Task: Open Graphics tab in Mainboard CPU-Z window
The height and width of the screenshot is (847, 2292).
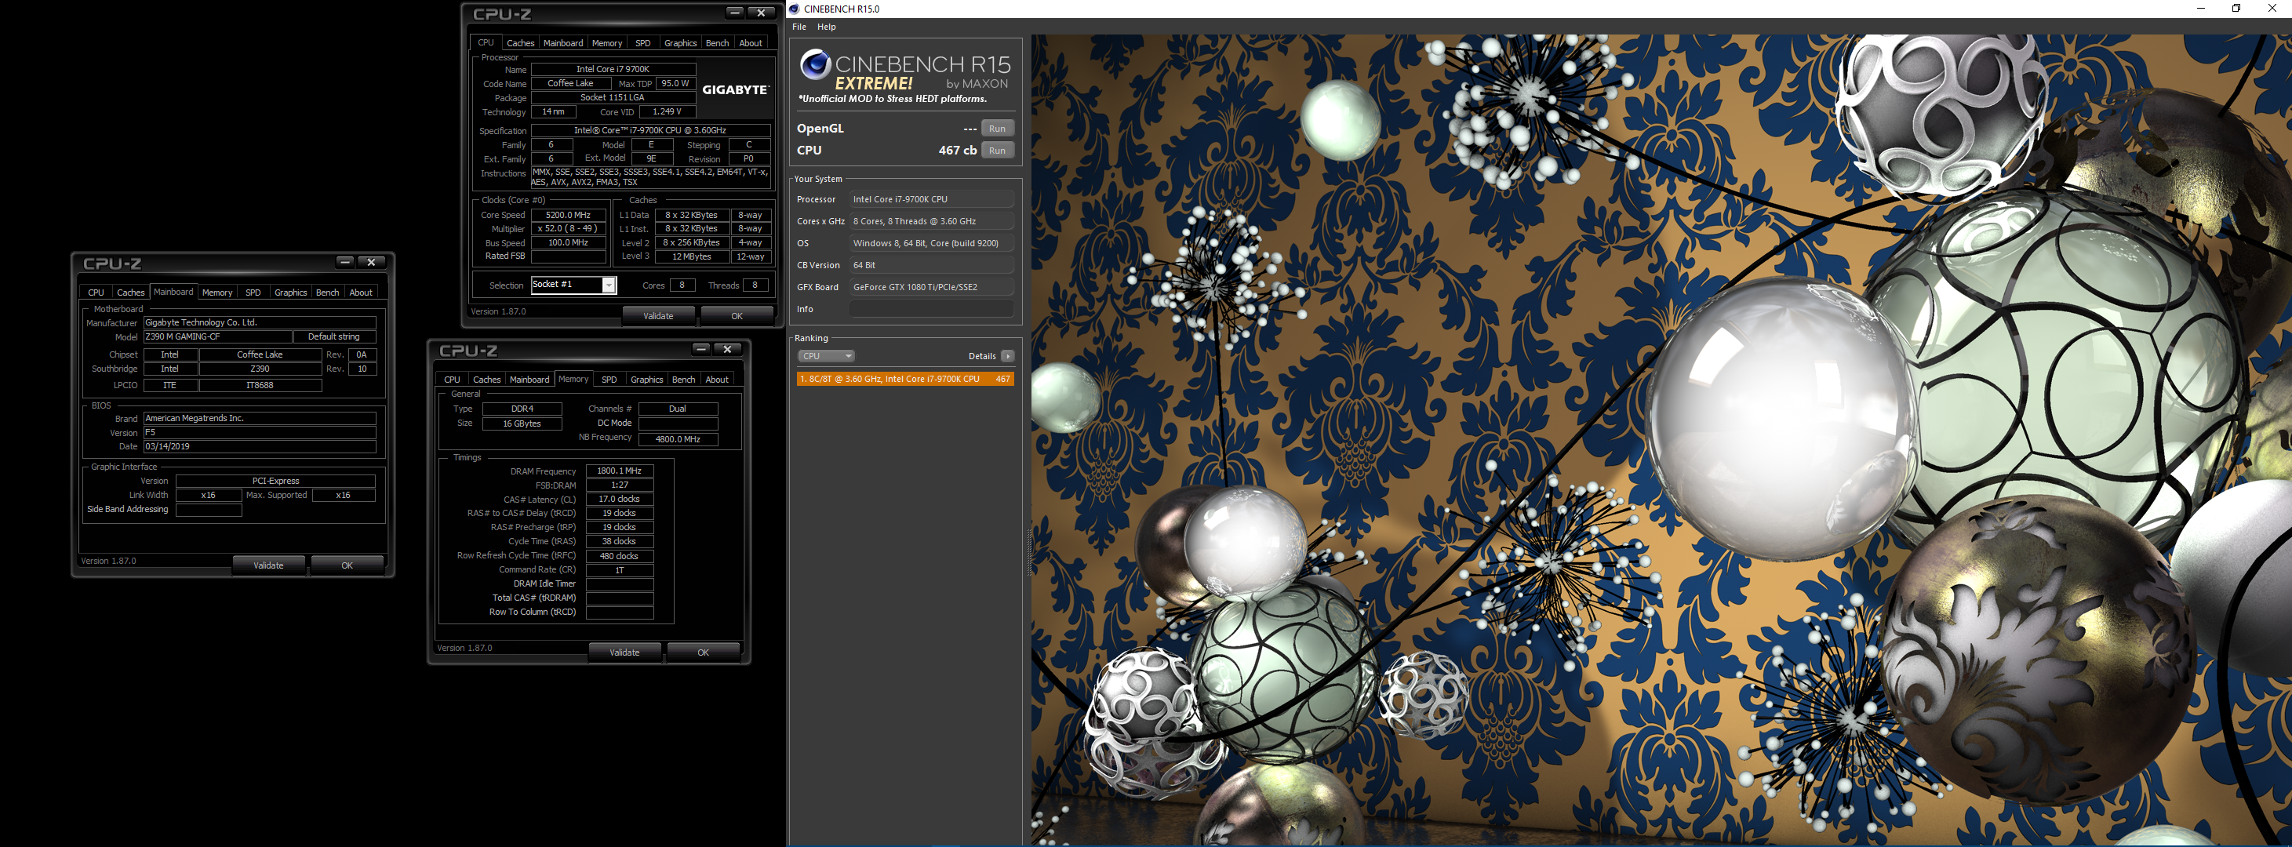Action: [291, 292]
